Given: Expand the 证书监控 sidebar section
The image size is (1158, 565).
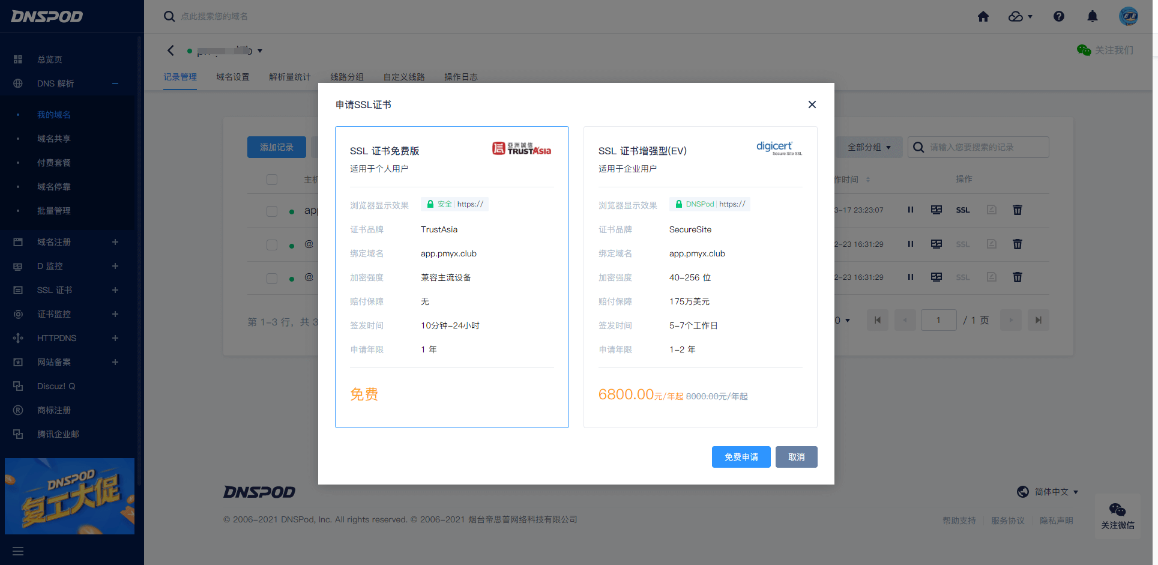Looking at the screenshot, I should (x=115, y=314).
